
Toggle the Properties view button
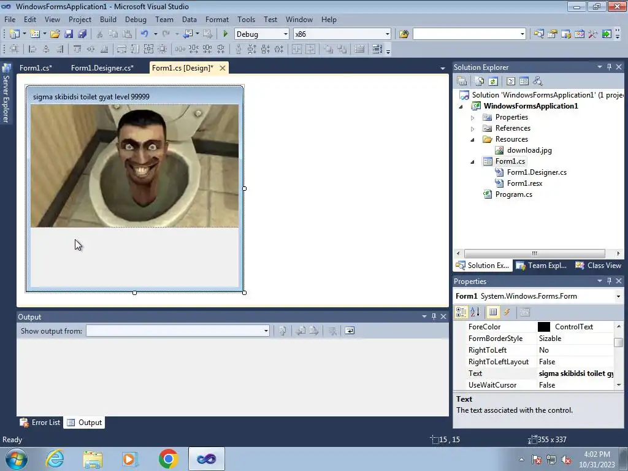[x=493, y=312]
